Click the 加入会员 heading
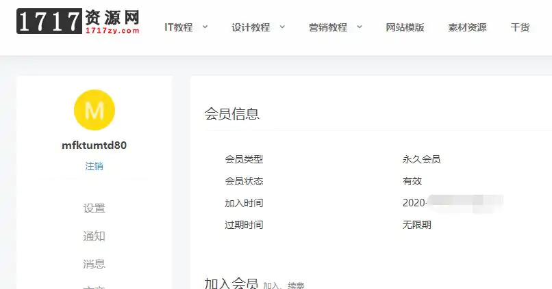 [x=231, y=283]
